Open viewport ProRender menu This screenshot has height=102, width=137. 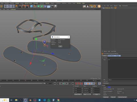(13, 9)
